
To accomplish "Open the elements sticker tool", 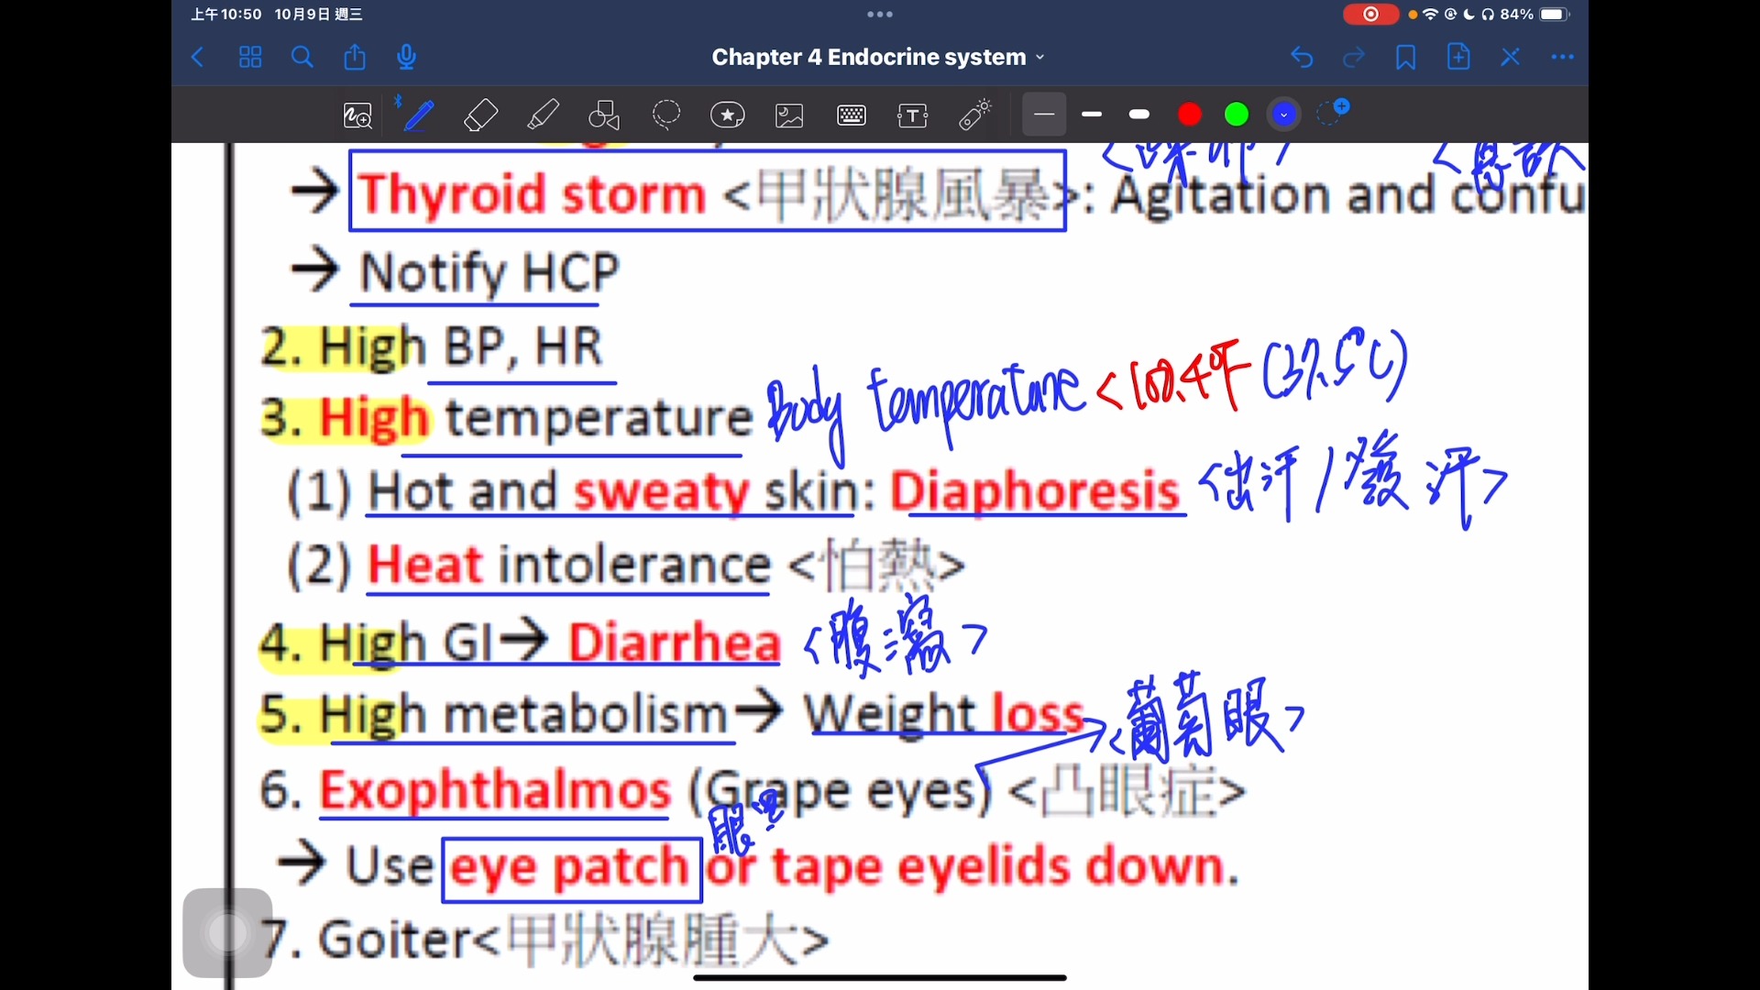I will pyautogui.click(x=728, y=115).
